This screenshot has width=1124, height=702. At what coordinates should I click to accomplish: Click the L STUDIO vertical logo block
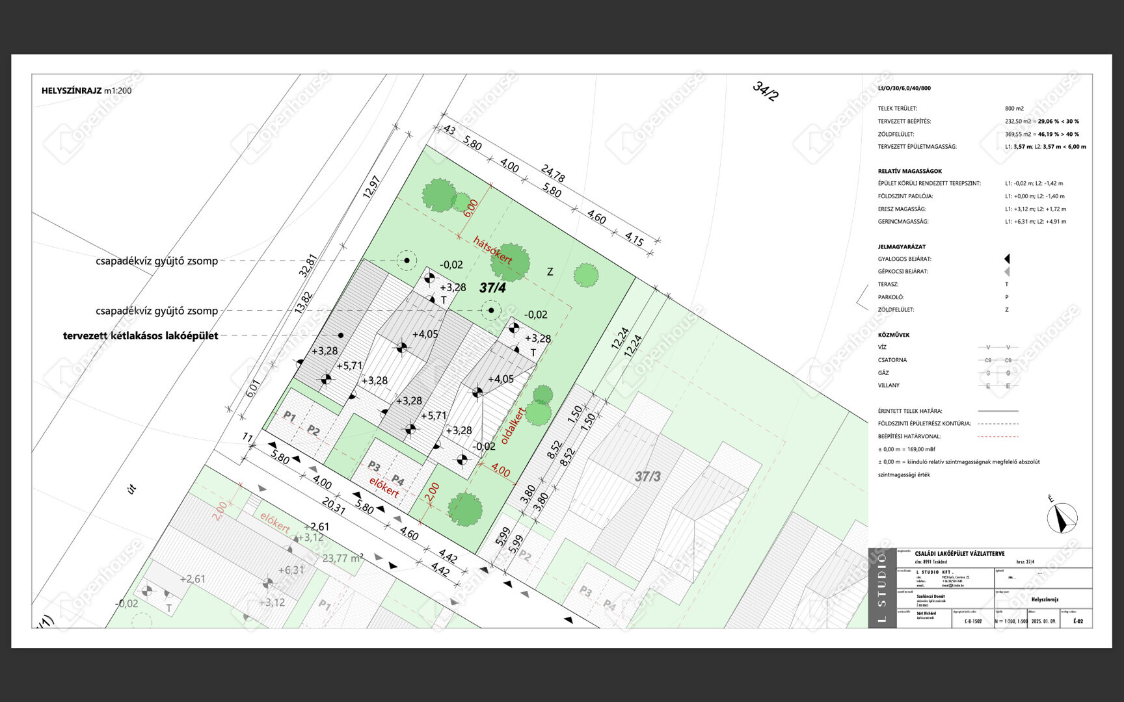882,588
